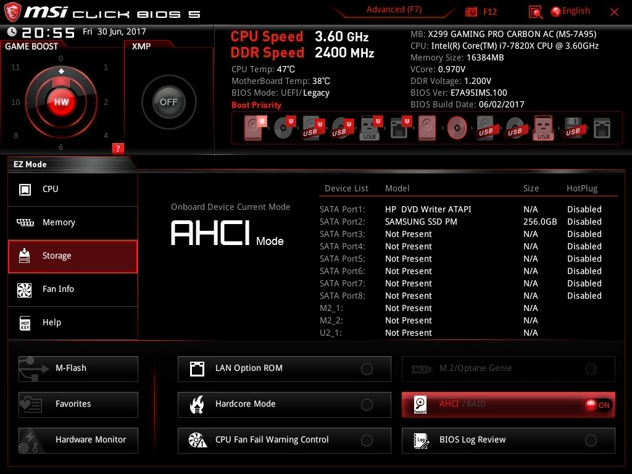Select the Memory sidebar tab

73,223
